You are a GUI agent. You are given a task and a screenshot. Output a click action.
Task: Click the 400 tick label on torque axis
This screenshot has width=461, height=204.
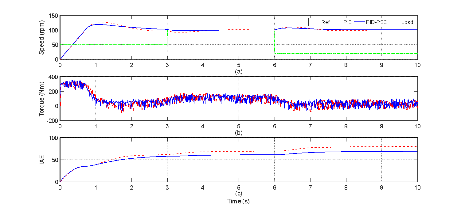[x=54, y=77]
